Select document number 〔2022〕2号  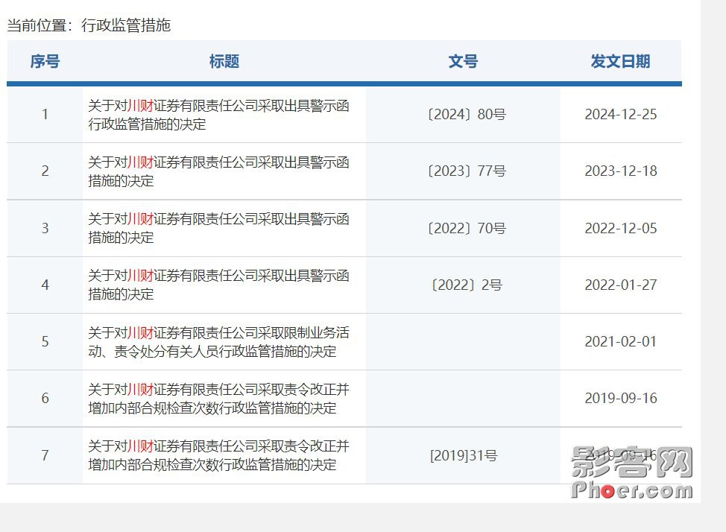click(467, 285)
